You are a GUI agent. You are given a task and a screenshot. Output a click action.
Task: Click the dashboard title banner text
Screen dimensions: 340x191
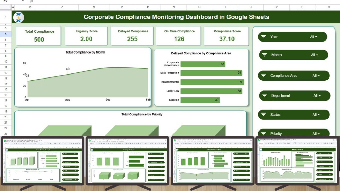[176, 17]
